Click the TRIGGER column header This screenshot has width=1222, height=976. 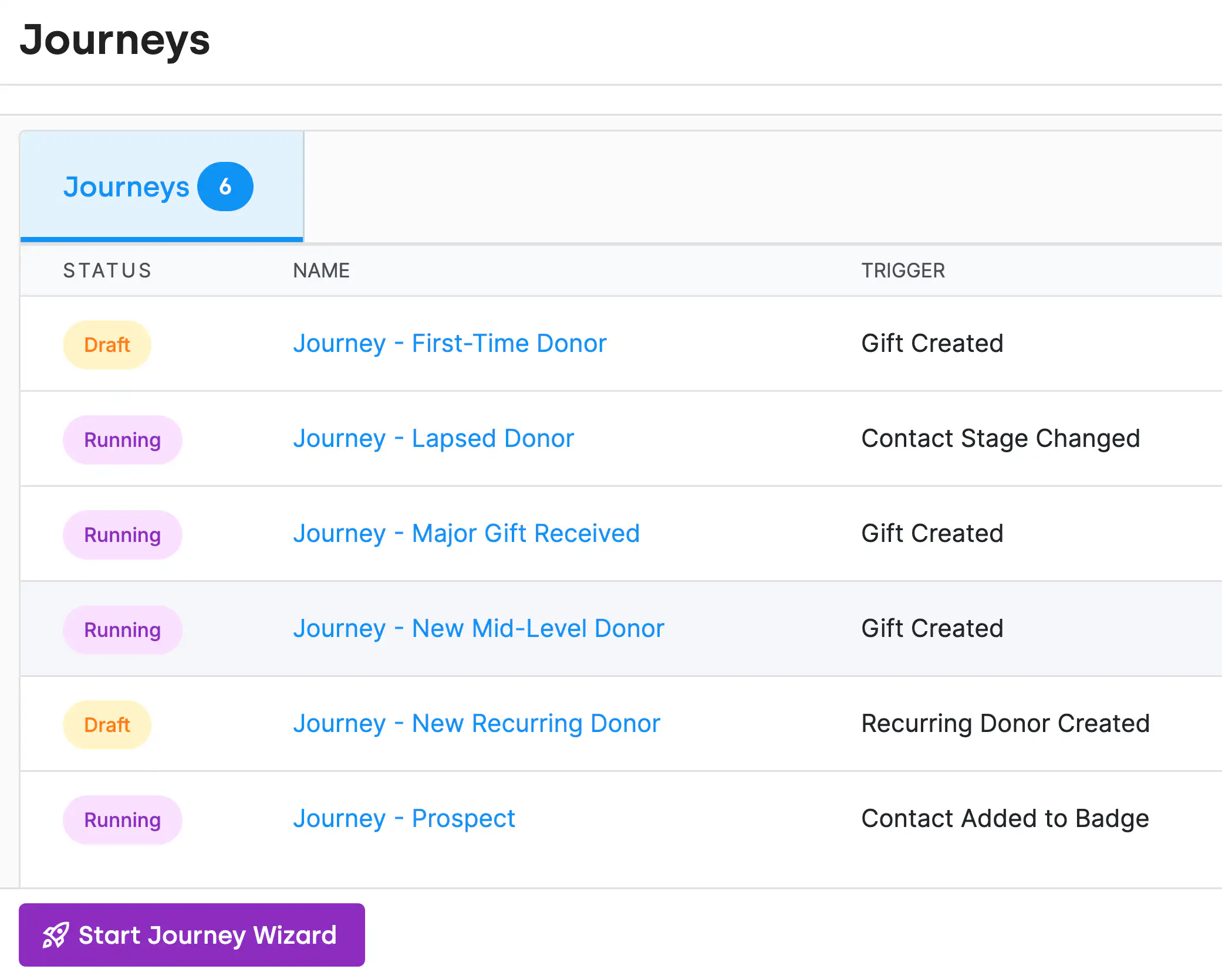pos(903,270)
